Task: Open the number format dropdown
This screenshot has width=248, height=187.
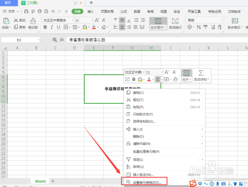Action: (x=221, y=20)
